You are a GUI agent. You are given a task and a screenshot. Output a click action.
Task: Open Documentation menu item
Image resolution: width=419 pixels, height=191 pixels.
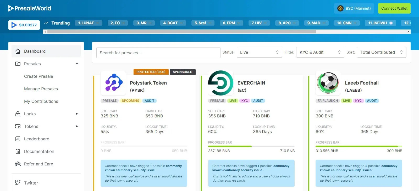click(x=46, y=151)
